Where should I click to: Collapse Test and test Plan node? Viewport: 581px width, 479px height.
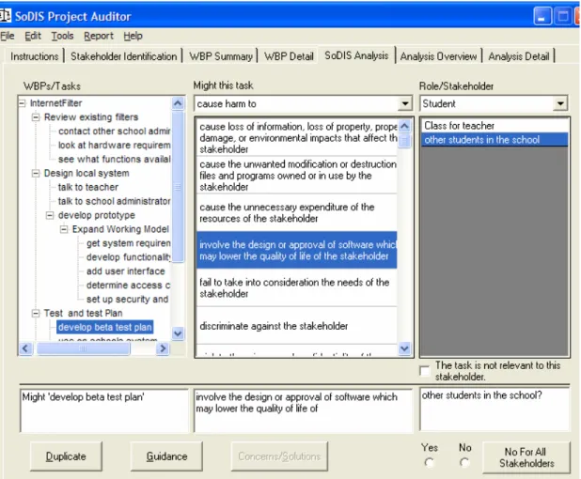click(x=36, y=314)
